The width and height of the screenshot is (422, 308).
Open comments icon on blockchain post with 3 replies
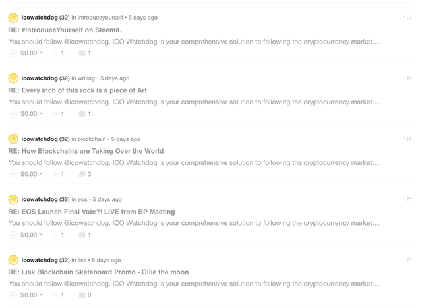[82, 175]
